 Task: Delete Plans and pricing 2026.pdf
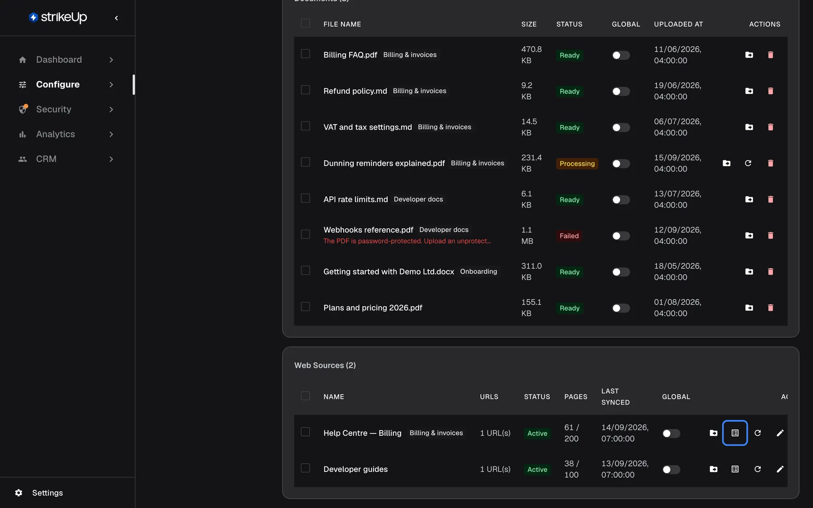coord(771,308)
